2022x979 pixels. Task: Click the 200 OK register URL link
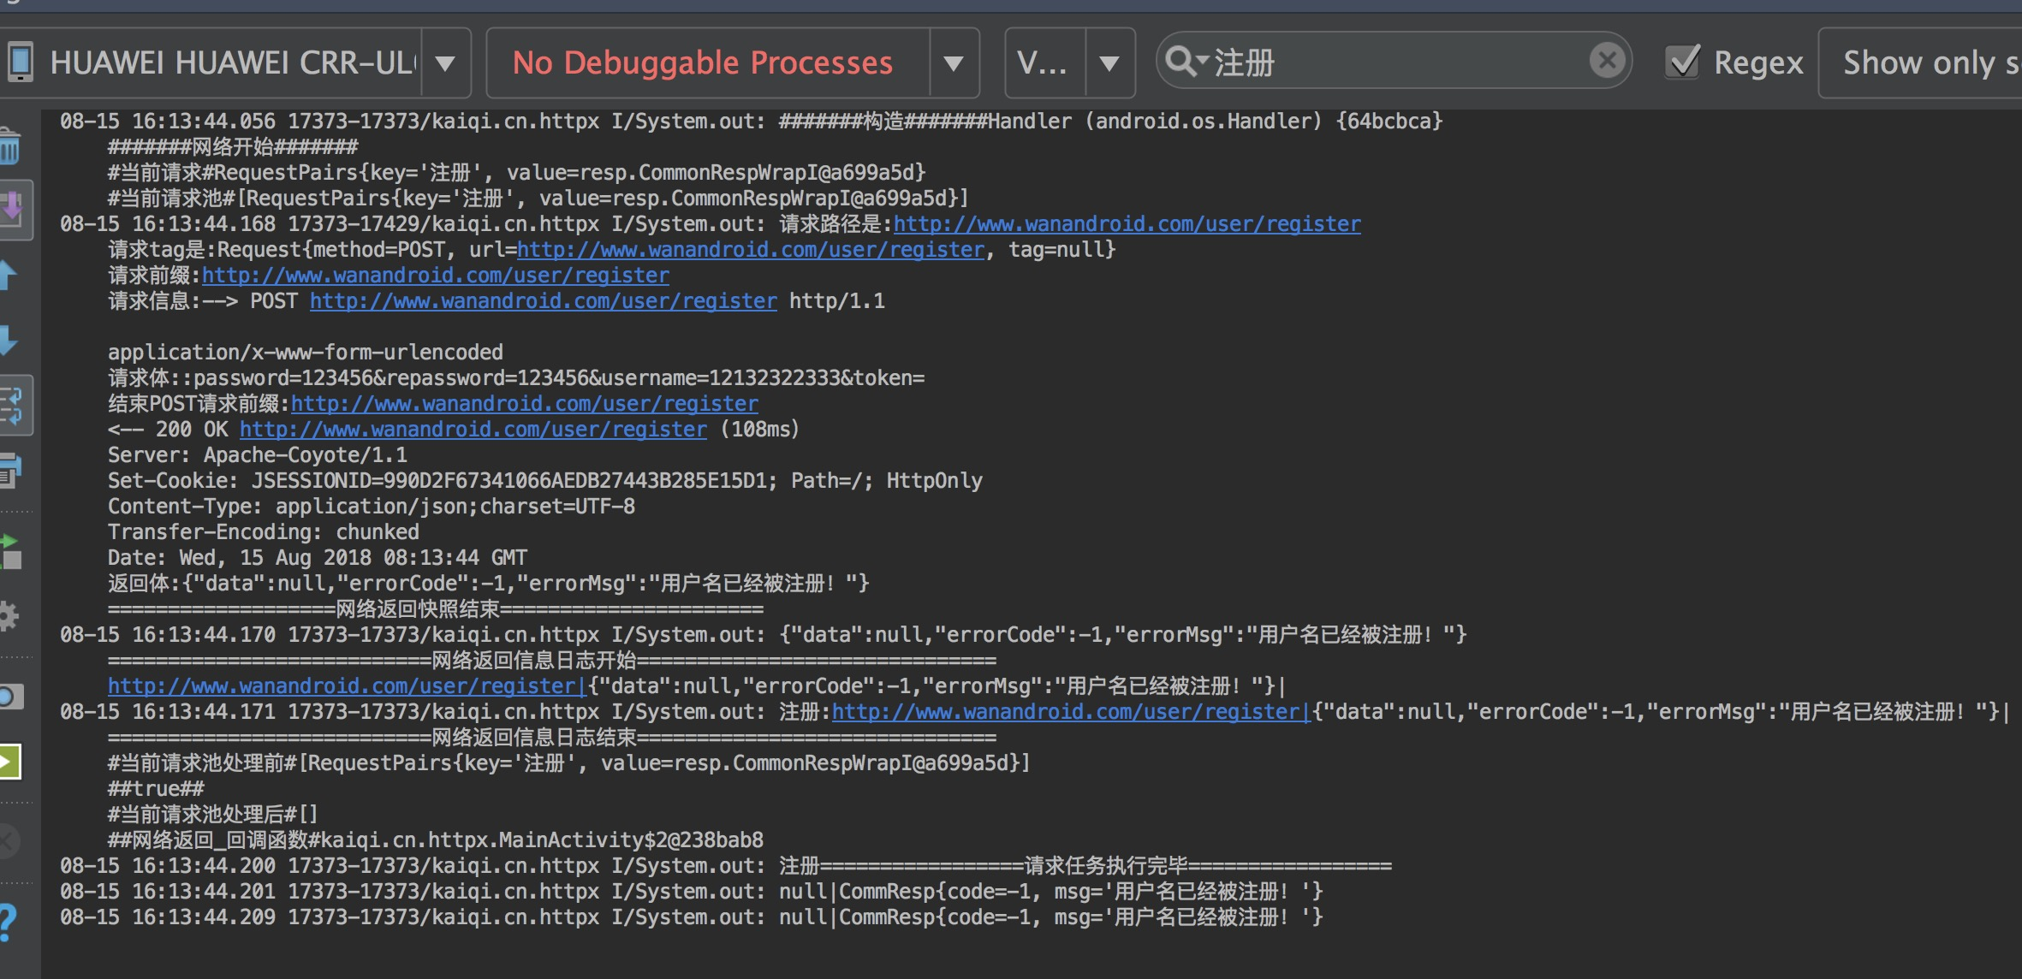[473, 430]
